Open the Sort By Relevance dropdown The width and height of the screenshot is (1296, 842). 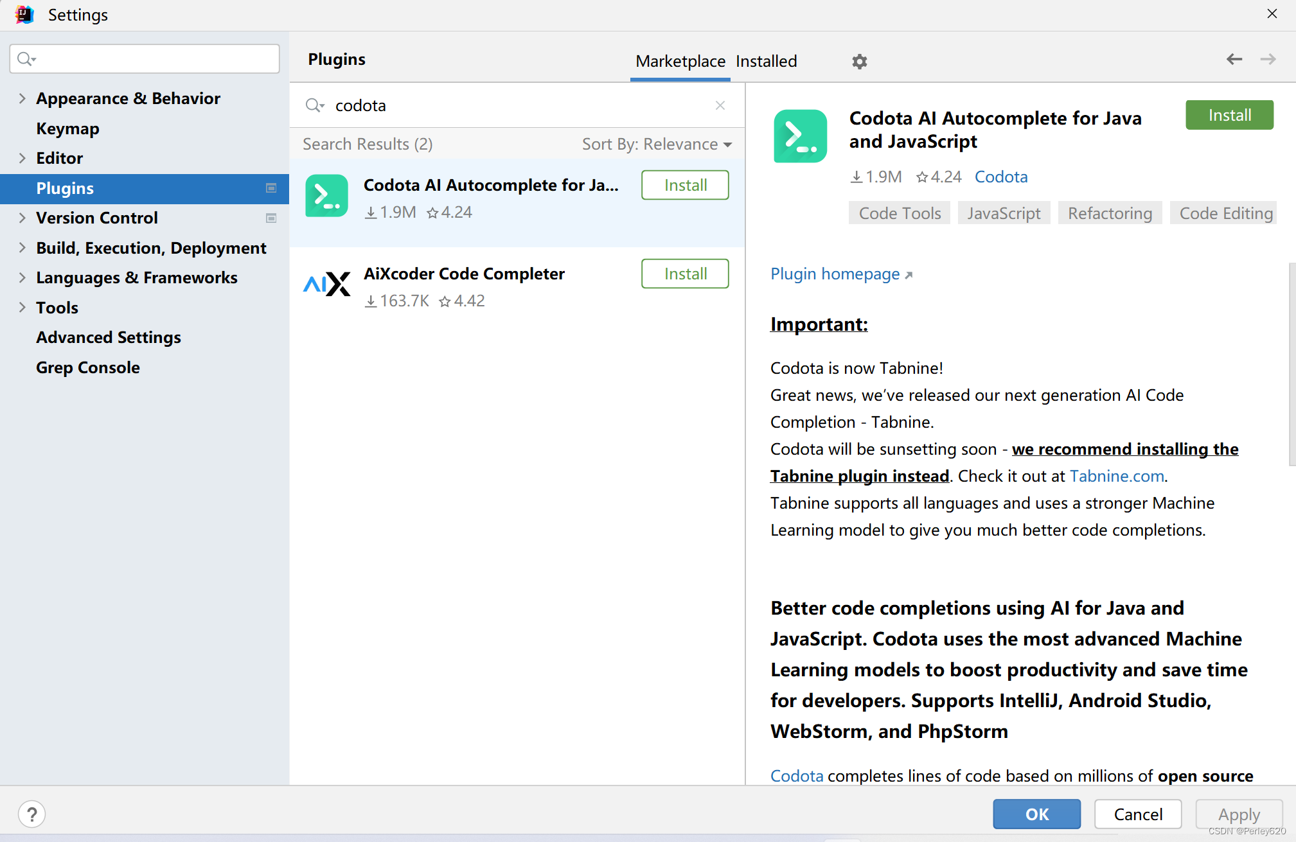coord(657,144)
